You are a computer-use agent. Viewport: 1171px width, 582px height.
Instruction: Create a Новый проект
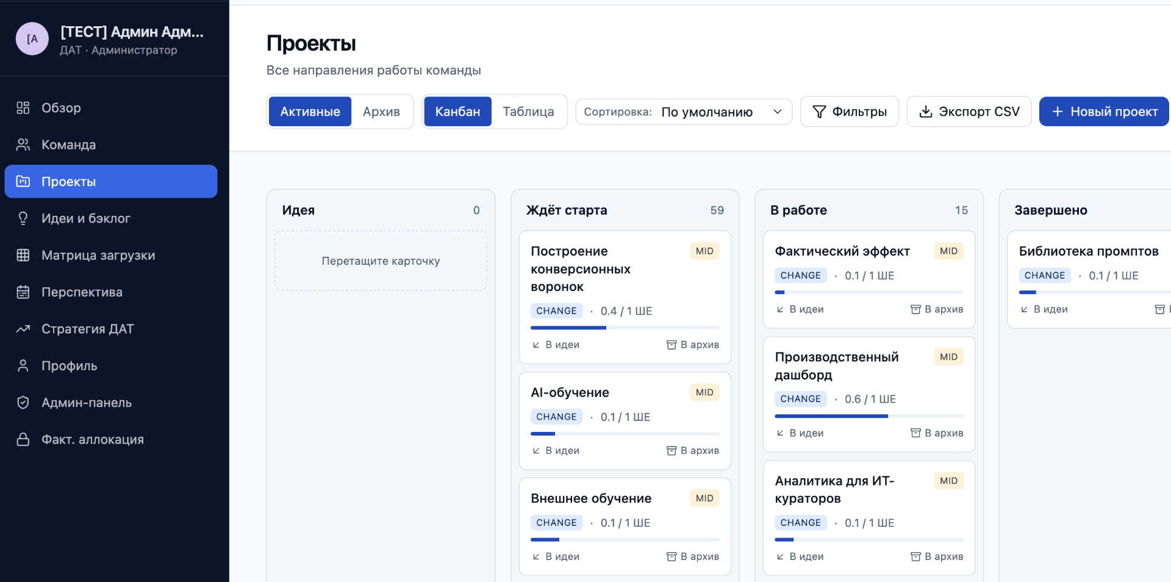1104,112
